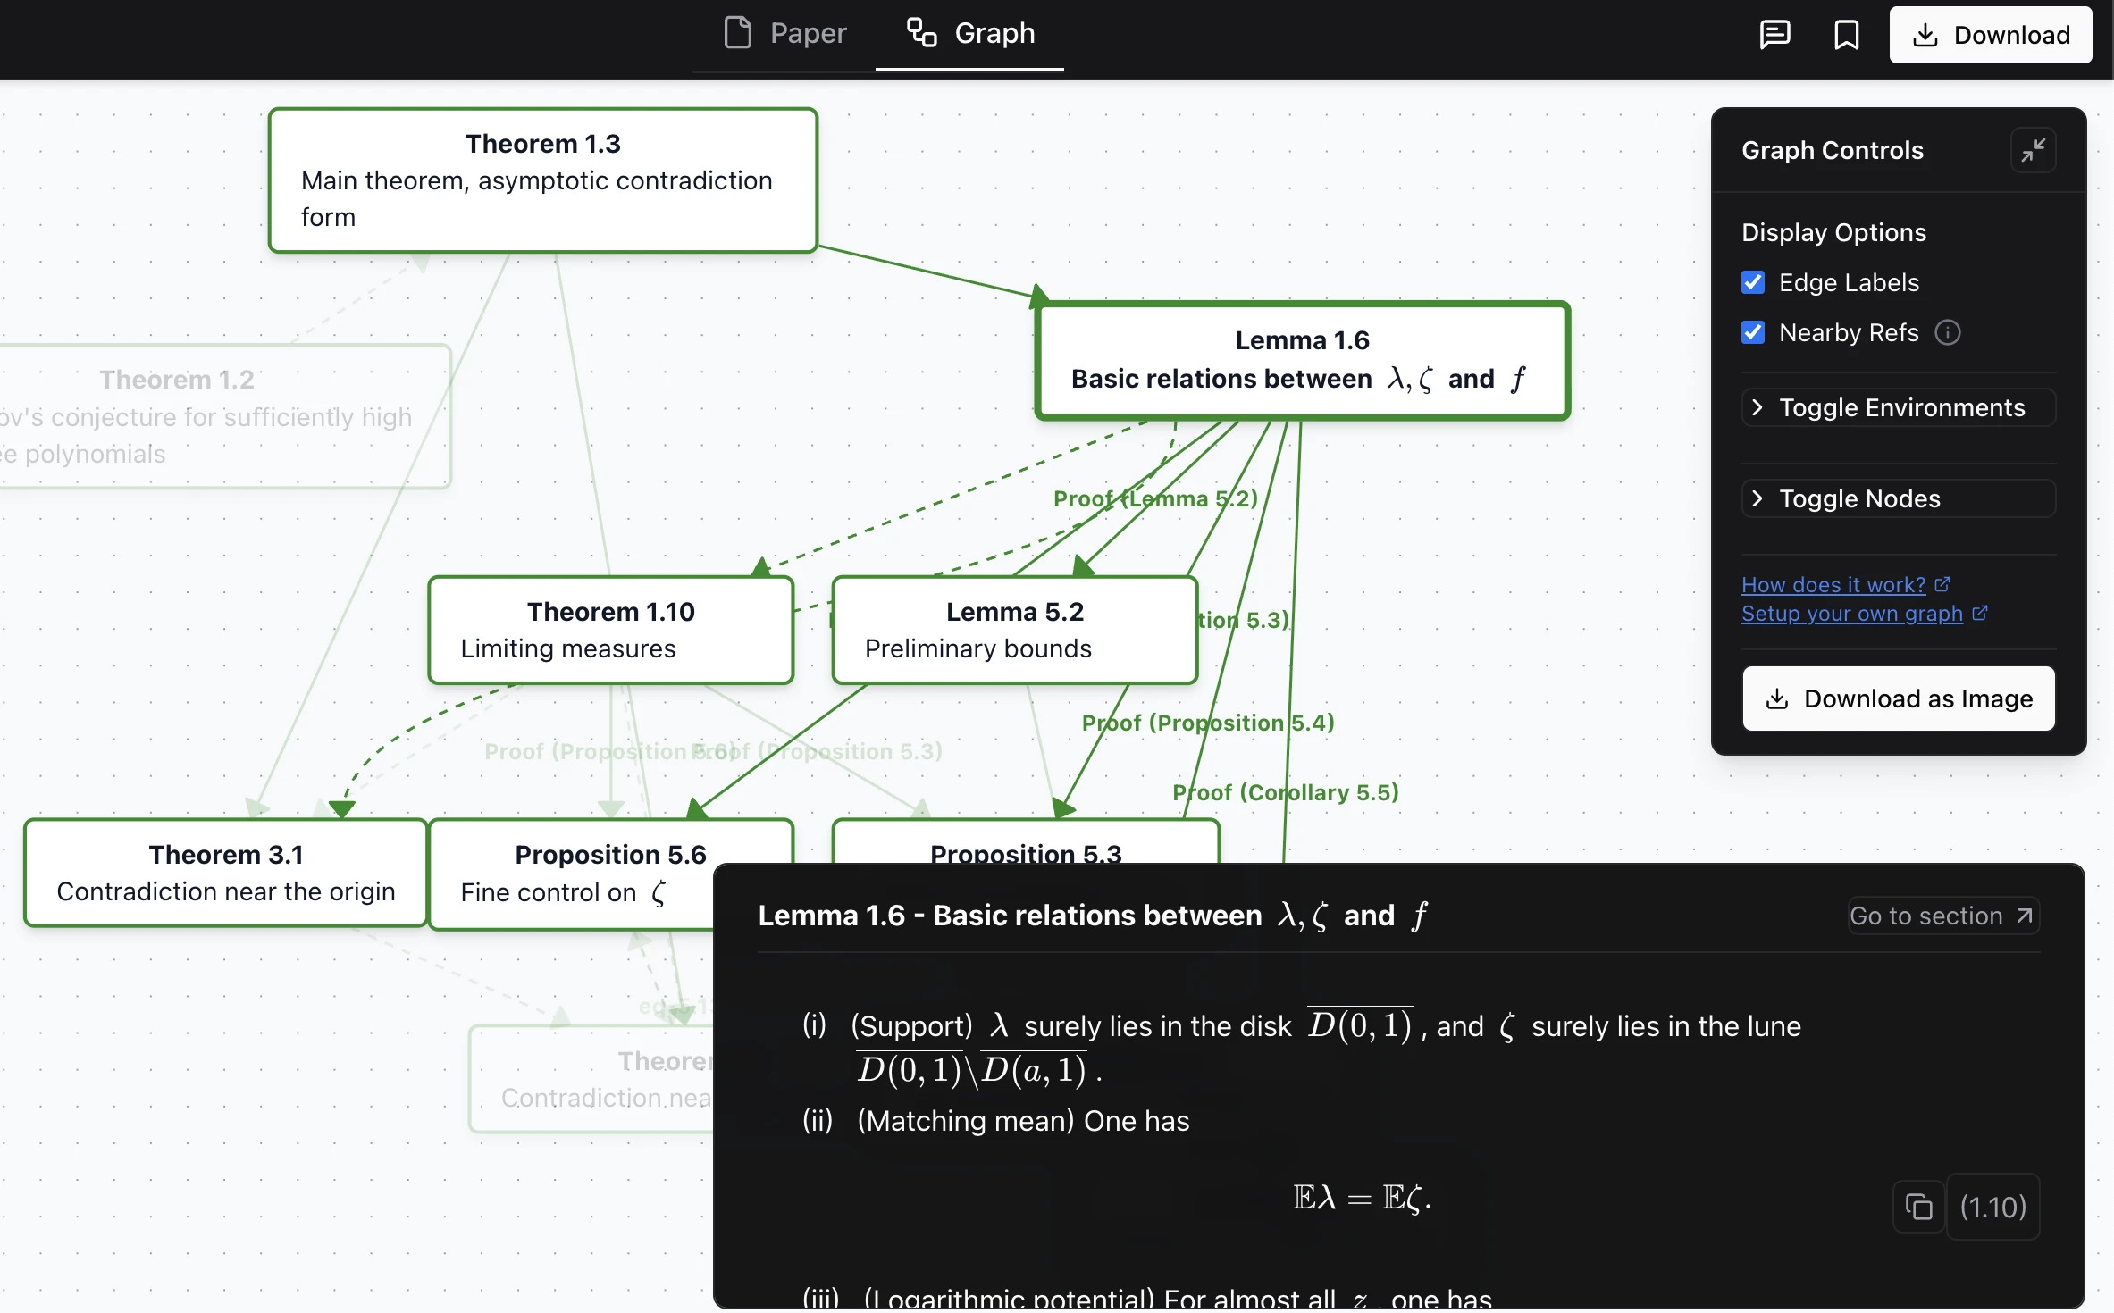Click the (1.10) equation reference
Image resolution: width=2114 pixels, height=1313 pixels.
1993,1206
